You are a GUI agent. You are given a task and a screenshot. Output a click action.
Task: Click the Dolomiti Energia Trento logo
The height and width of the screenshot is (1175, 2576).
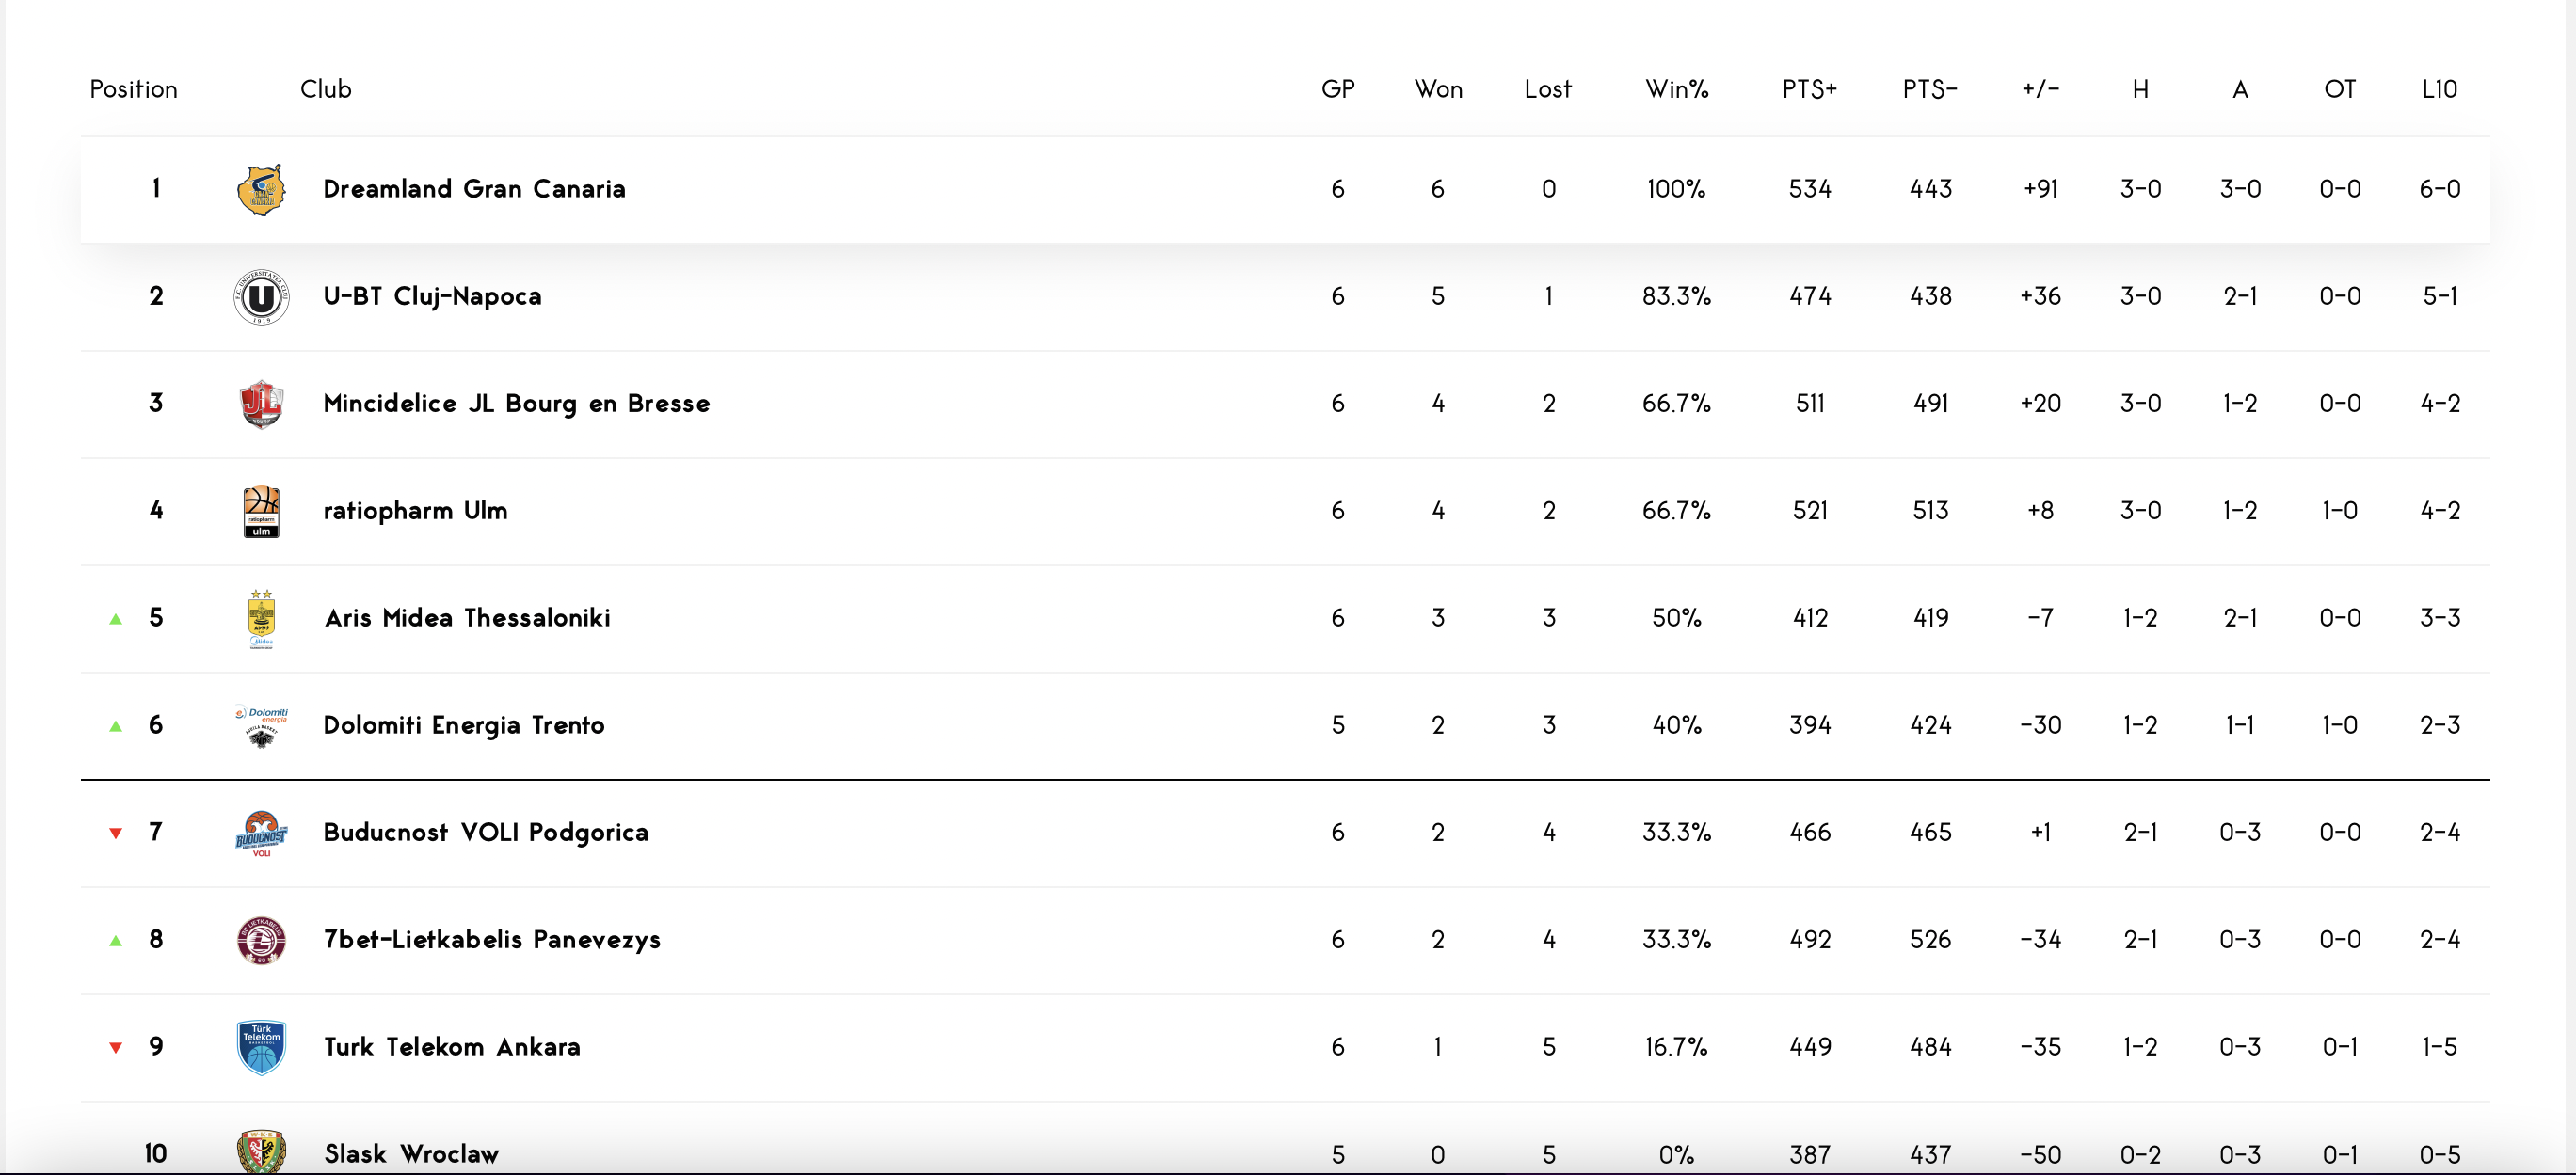pos(261,726)
